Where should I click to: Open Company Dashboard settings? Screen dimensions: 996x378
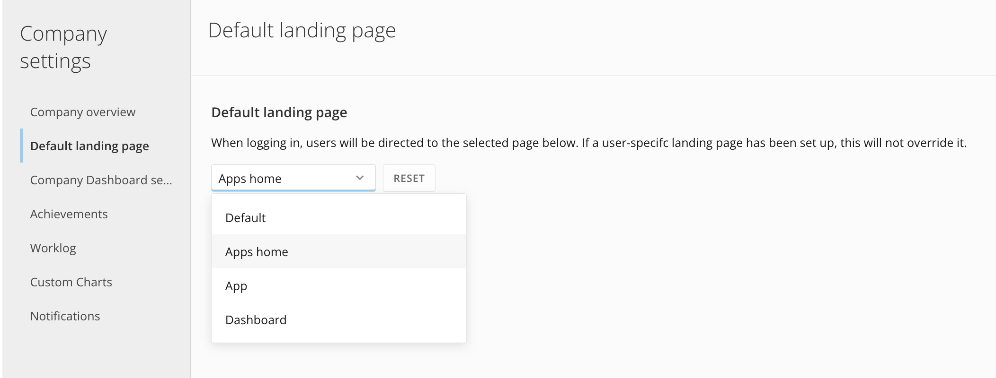101,180
